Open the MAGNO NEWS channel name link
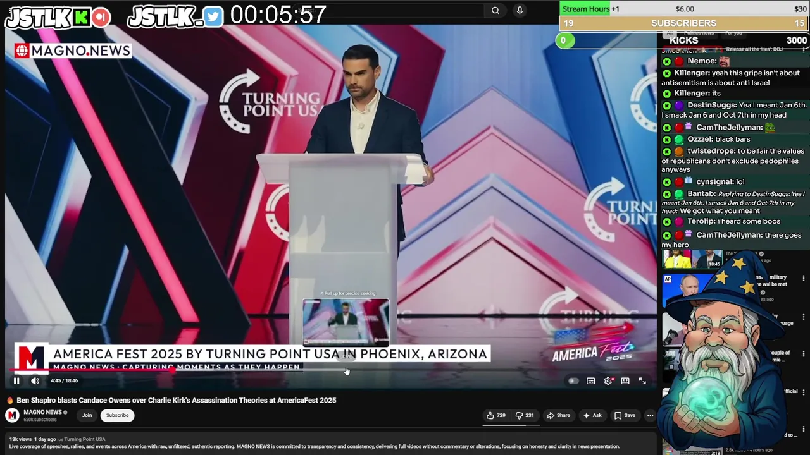Image resolution: width=810 pixels, height=455 pixels. click(x=42, y=412)
